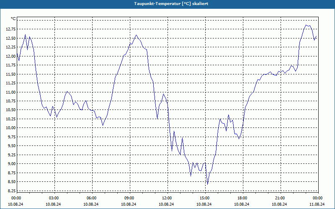Select the 9,00 y-axis label
Screen dimensions: 335x209
pos(12,164)
